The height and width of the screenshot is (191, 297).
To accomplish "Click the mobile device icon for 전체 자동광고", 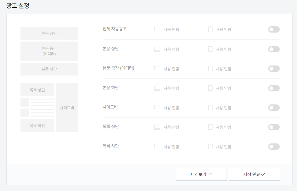I will pyautogui.click(x=210, y=29).
